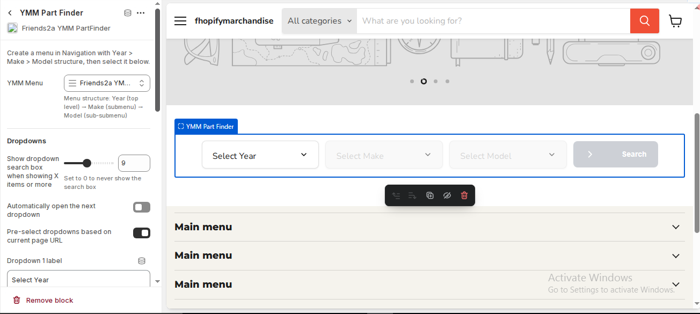Open the YMM Menu picker
The width and height of the screenshot is (700, 314).
107,83
